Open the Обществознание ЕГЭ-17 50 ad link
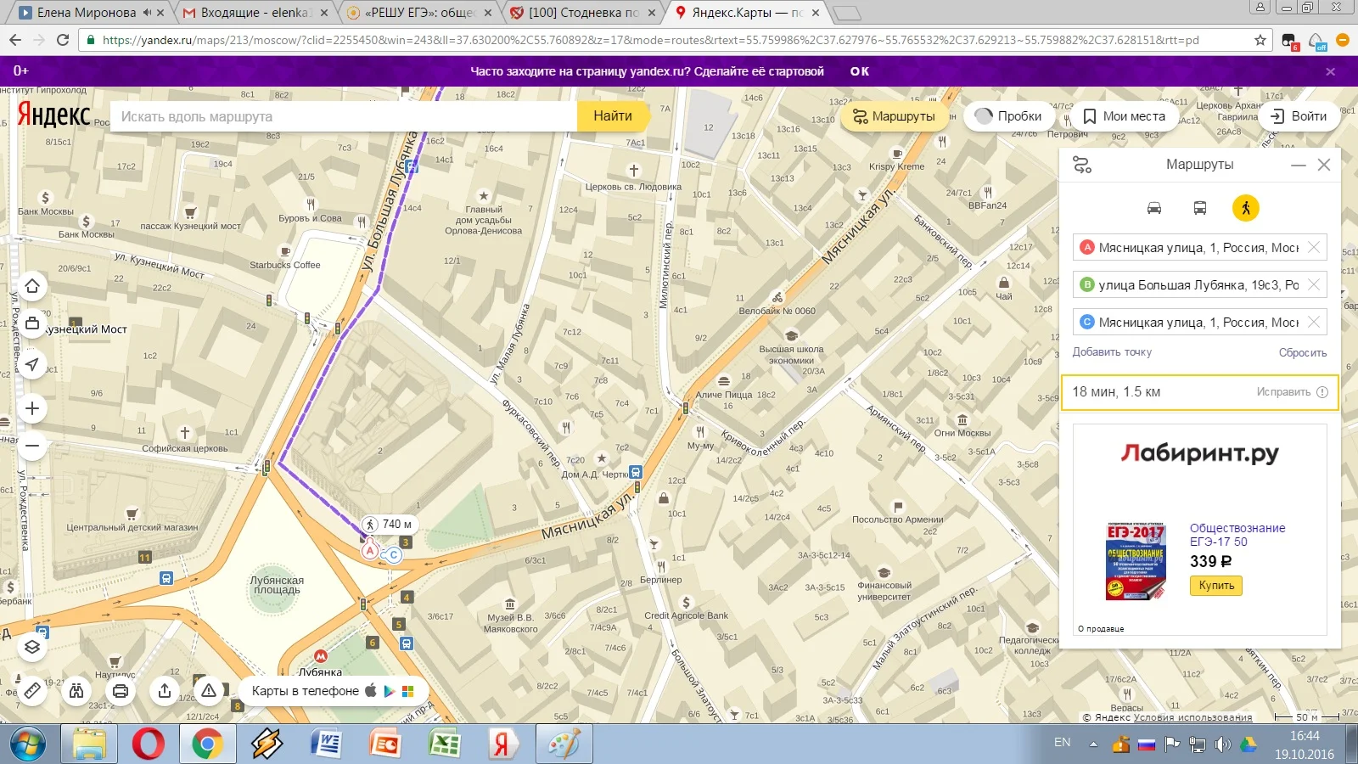The width and height of the screenshot is (1358, 764). pos(1237,535)
